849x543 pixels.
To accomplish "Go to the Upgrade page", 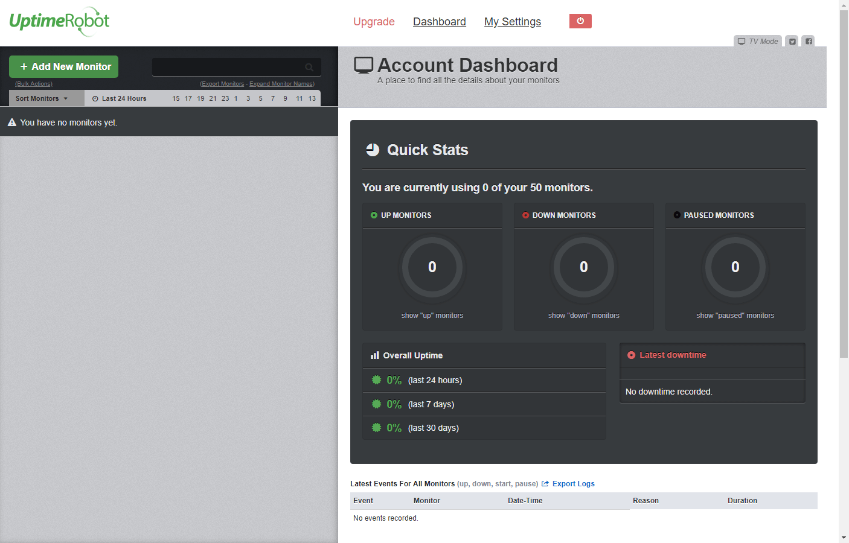I will pyautogui.click(x=374, y=22).
